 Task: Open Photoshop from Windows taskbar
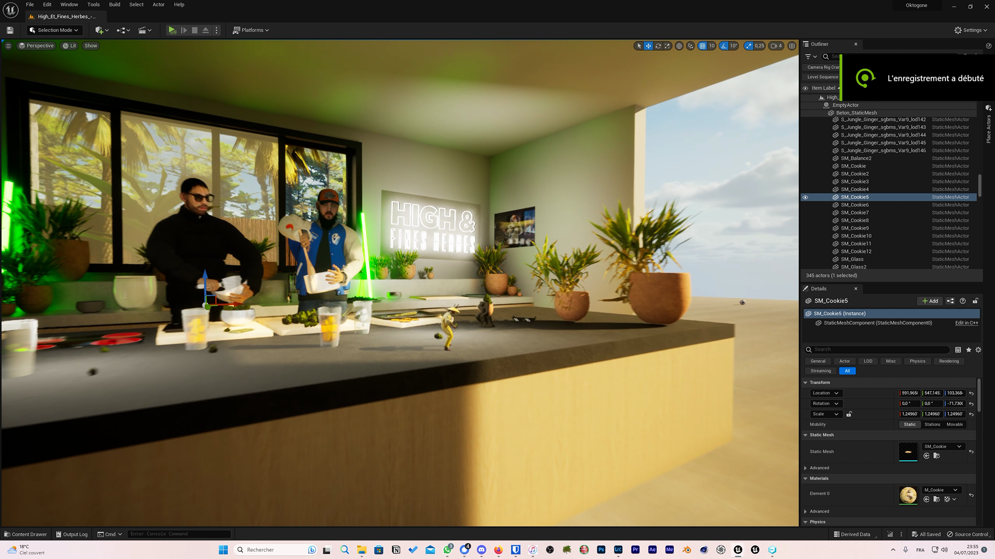click(x=601, y=550)
